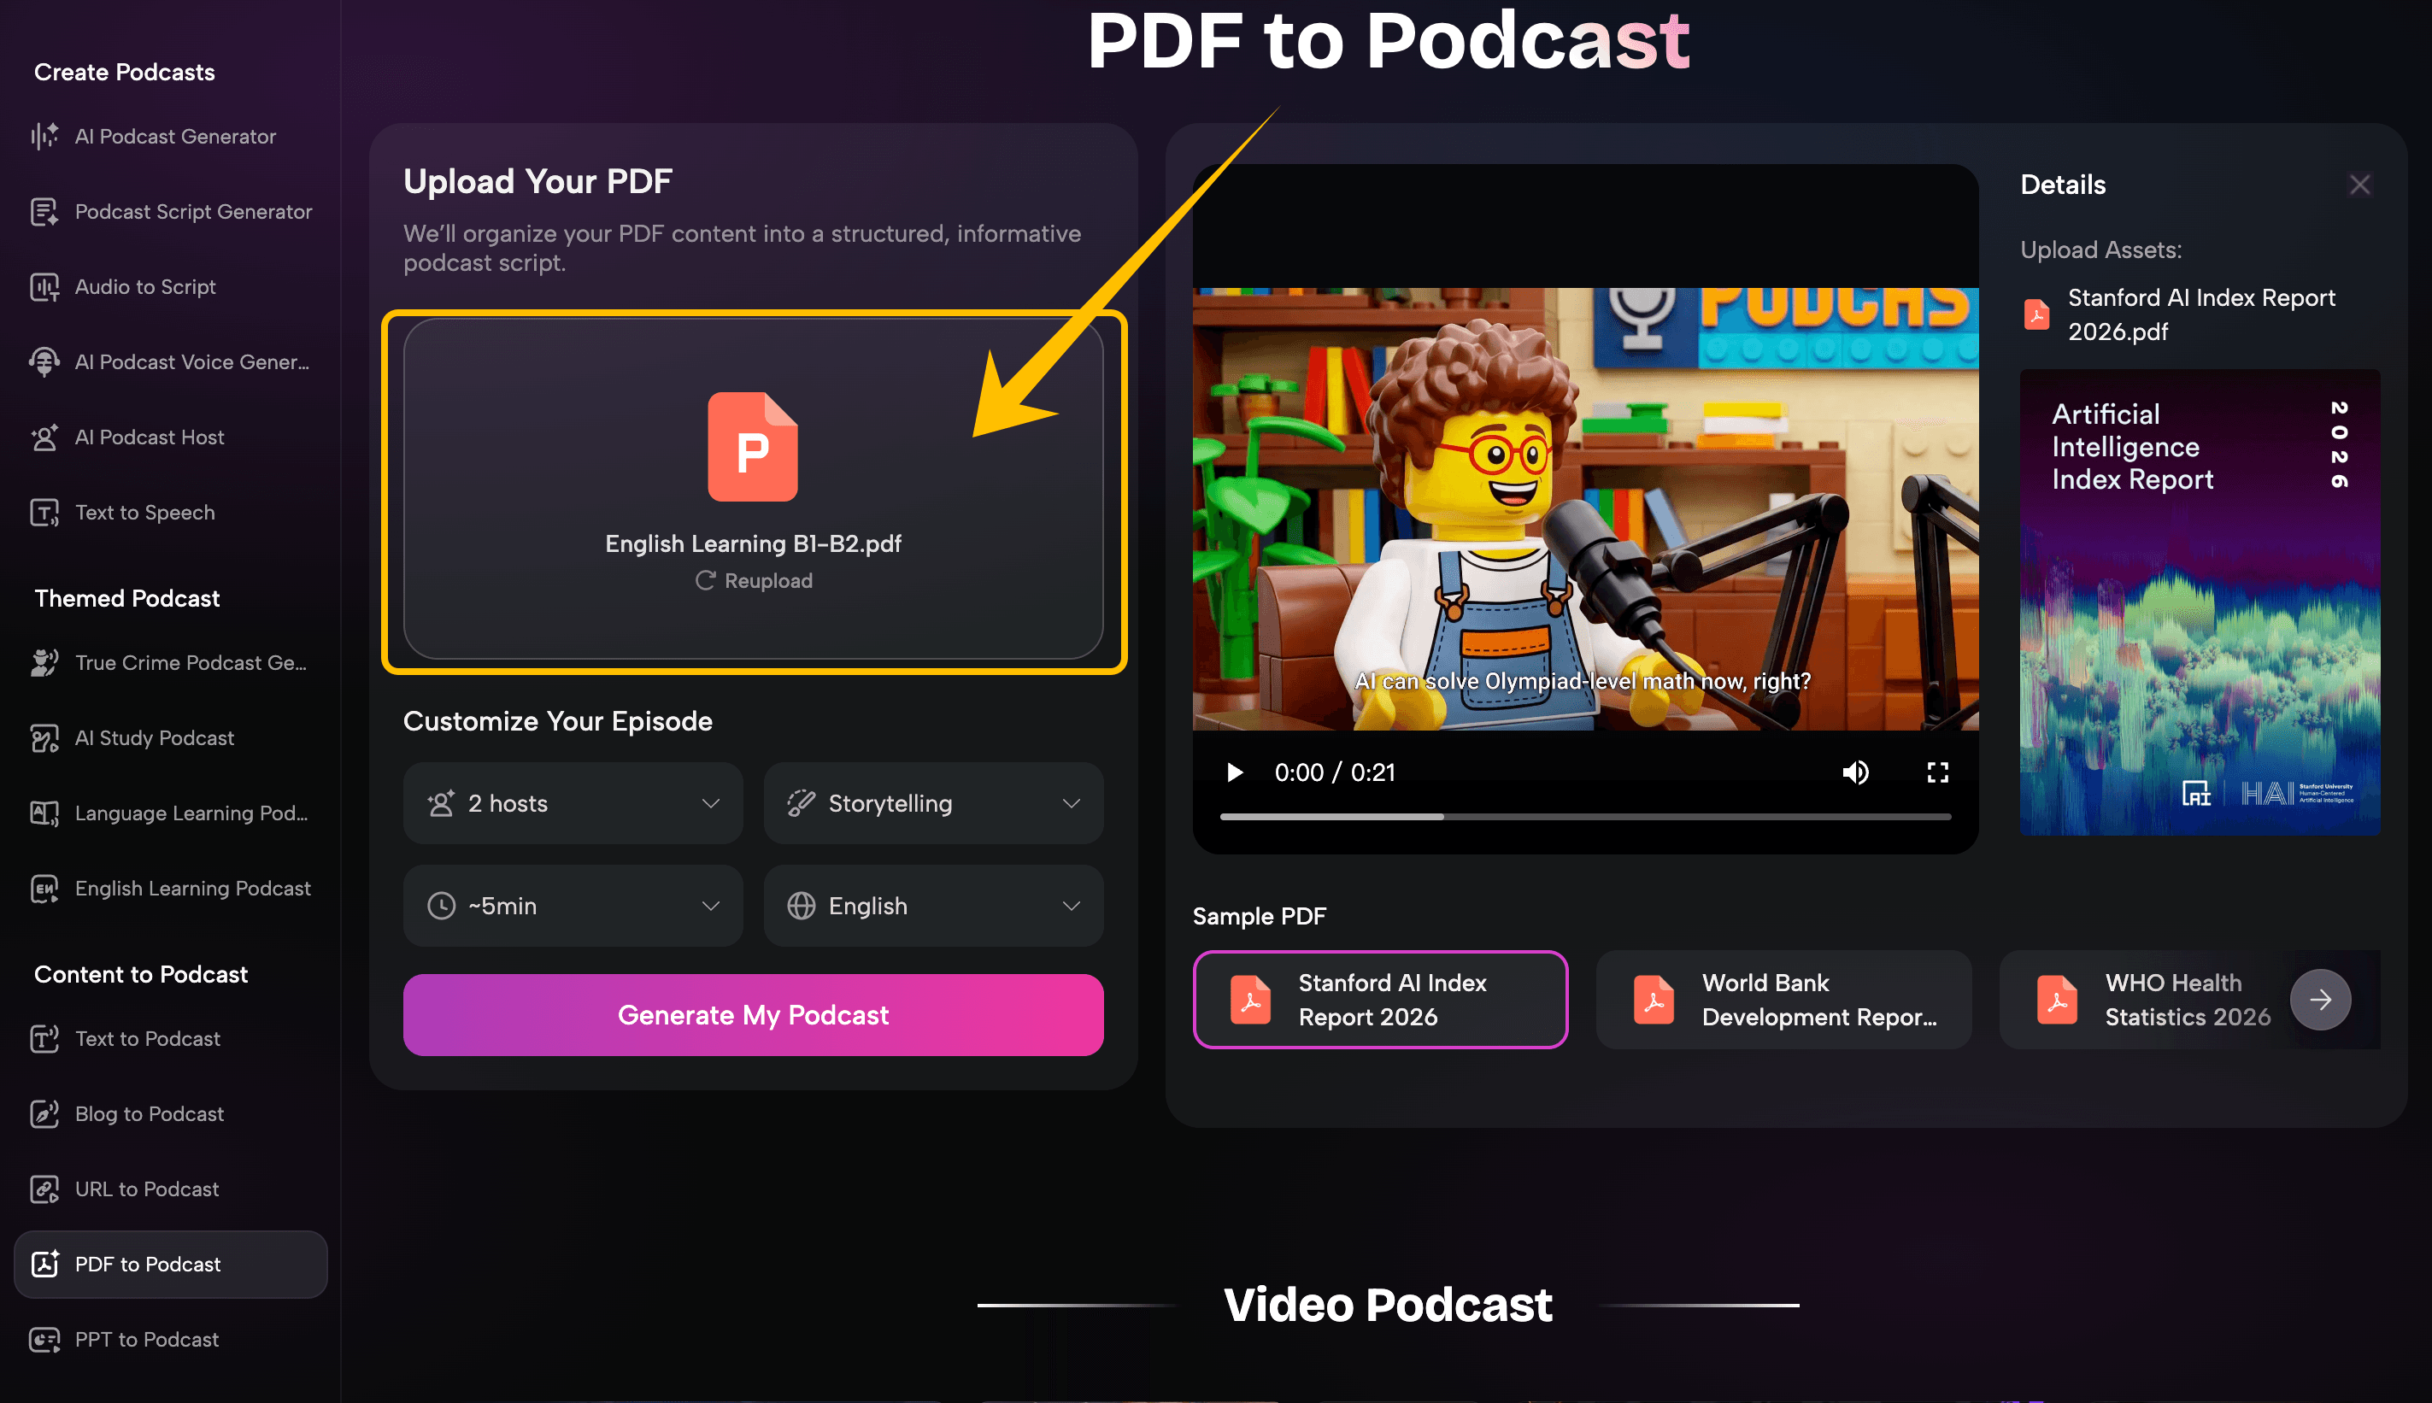Image resolution: width=2432 pixels, height=1403 pixels.
Task: Click the hosts person icon in dropdown
Action: pyautogui.click(x=440, y=802)
